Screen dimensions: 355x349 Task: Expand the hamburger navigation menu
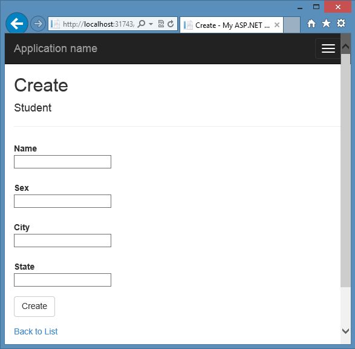[328, 48]
